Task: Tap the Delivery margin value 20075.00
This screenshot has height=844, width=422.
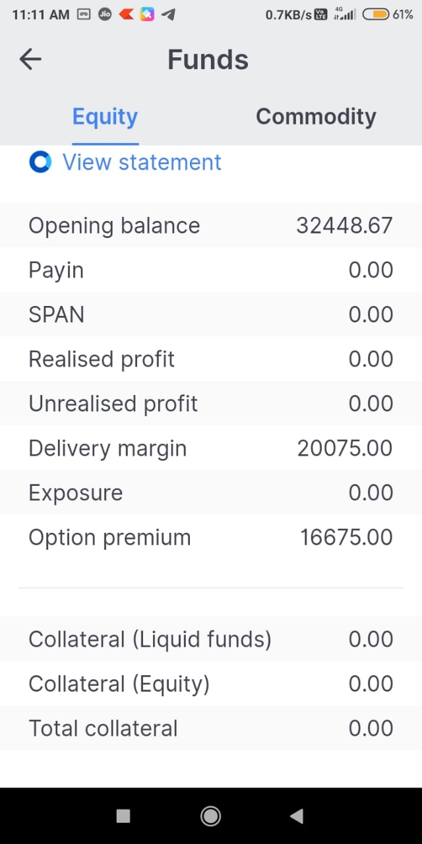Action: click(x=344, y=448)
